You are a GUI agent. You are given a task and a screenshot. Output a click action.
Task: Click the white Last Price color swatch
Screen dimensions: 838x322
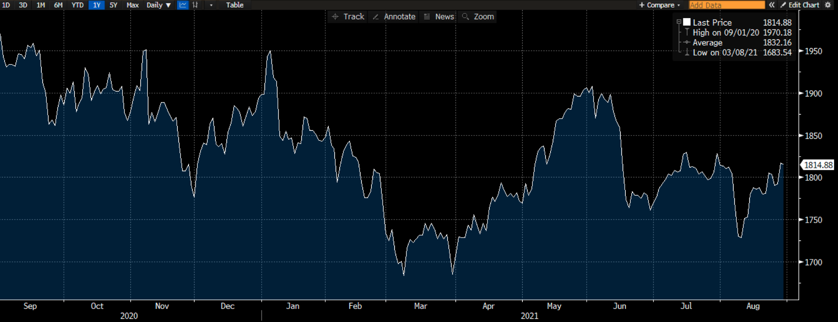coord(687,22)
